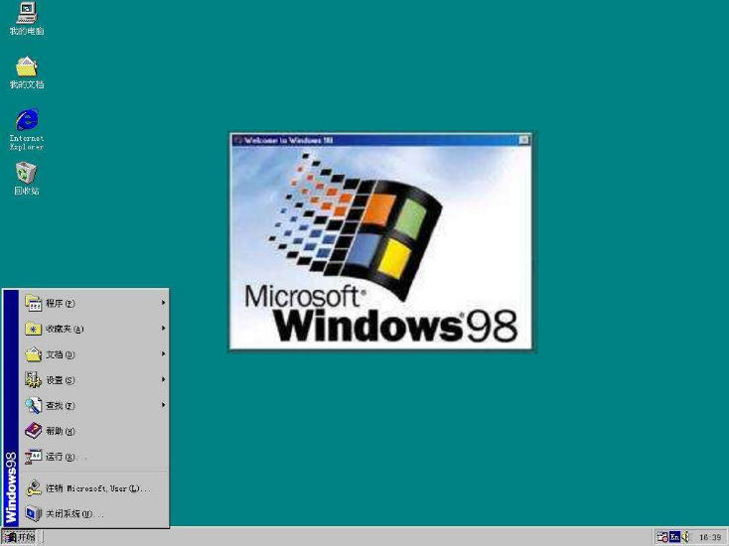Choose 运行 (Run) from the Start menu
This screenshot has height=546, width=729.
pyautogui.click(x=93, y=457)
